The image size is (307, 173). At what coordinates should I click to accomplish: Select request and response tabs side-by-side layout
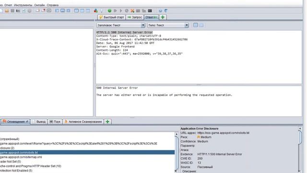click(76, 11)
